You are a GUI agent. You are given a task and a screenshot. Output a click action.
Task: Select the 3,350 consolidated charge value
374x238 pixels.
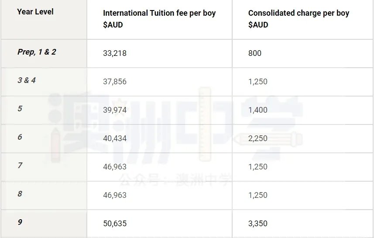(258, 224)
